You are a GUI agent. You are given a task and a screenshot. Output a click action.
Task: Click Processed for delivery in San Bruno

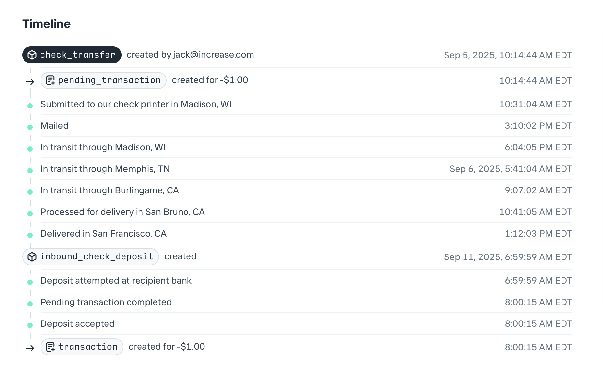(x=122, y=212)
